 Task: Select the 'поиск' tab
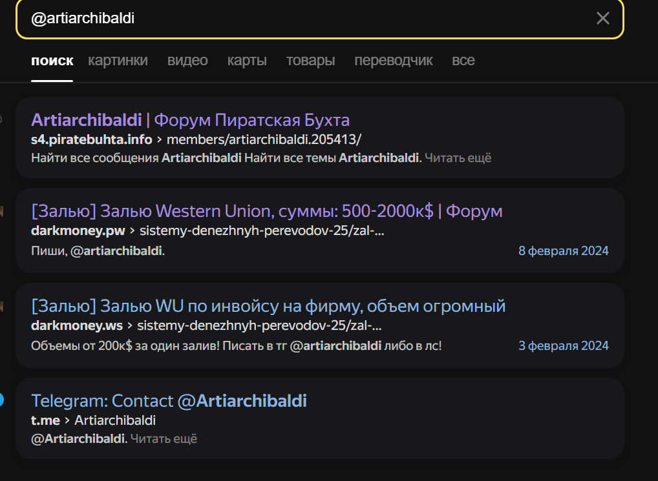click(x=52, y=60)
